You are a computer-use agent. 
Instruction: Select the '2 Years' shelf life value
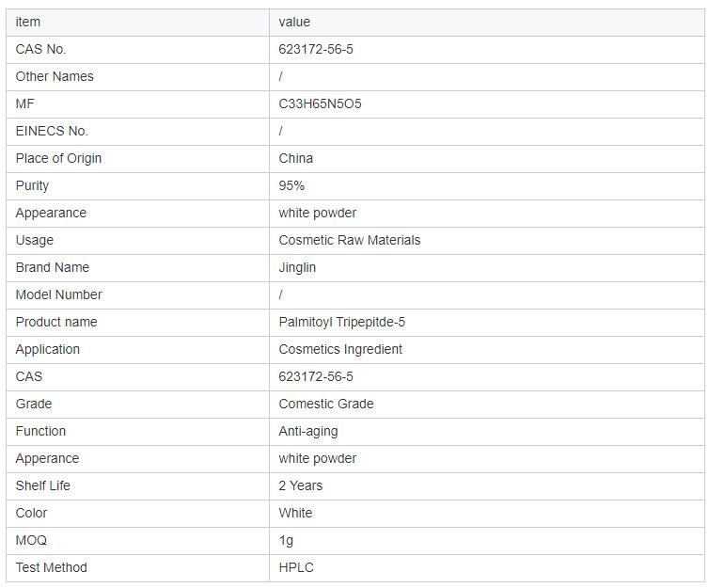click(x=301, y=485)
